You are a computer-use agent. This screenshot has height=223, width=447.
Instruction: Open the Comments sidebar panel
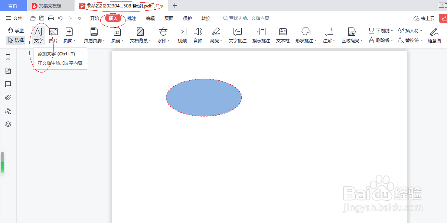pos(8,84)
